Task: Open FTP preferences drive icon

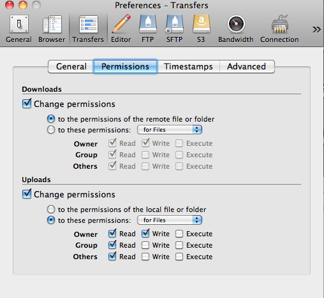Action: point(148,24)
